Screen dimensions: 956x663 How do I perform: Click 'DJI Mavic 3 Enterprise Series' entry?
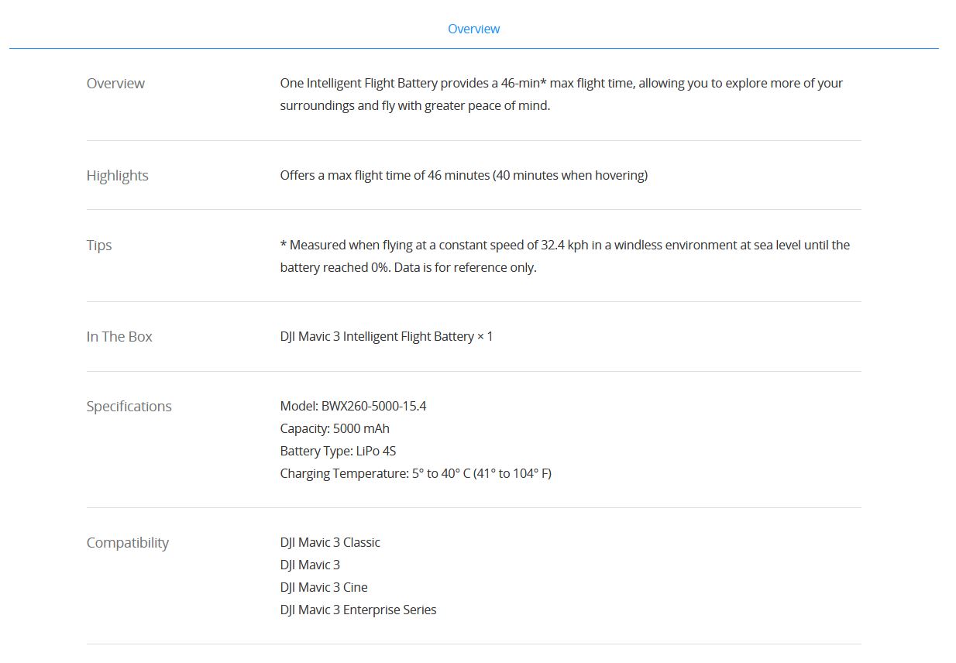[x=358, y=610]
